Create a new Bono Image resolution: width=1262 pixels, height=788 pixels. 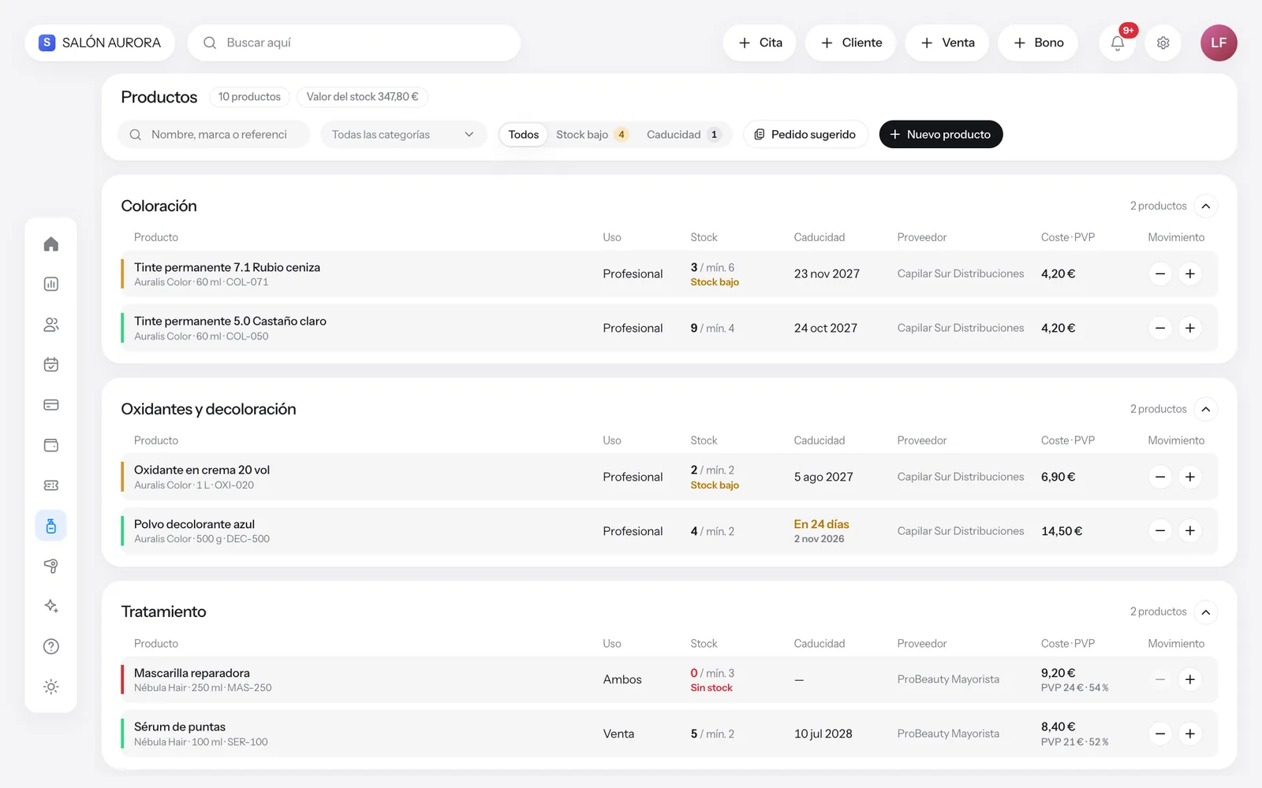point(1038,43)
